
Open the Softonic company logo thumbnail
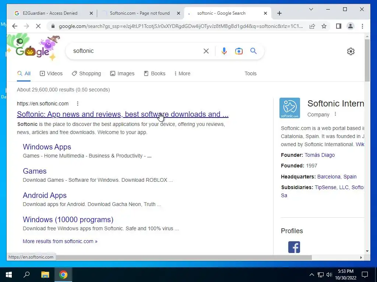tap(289, 108)
